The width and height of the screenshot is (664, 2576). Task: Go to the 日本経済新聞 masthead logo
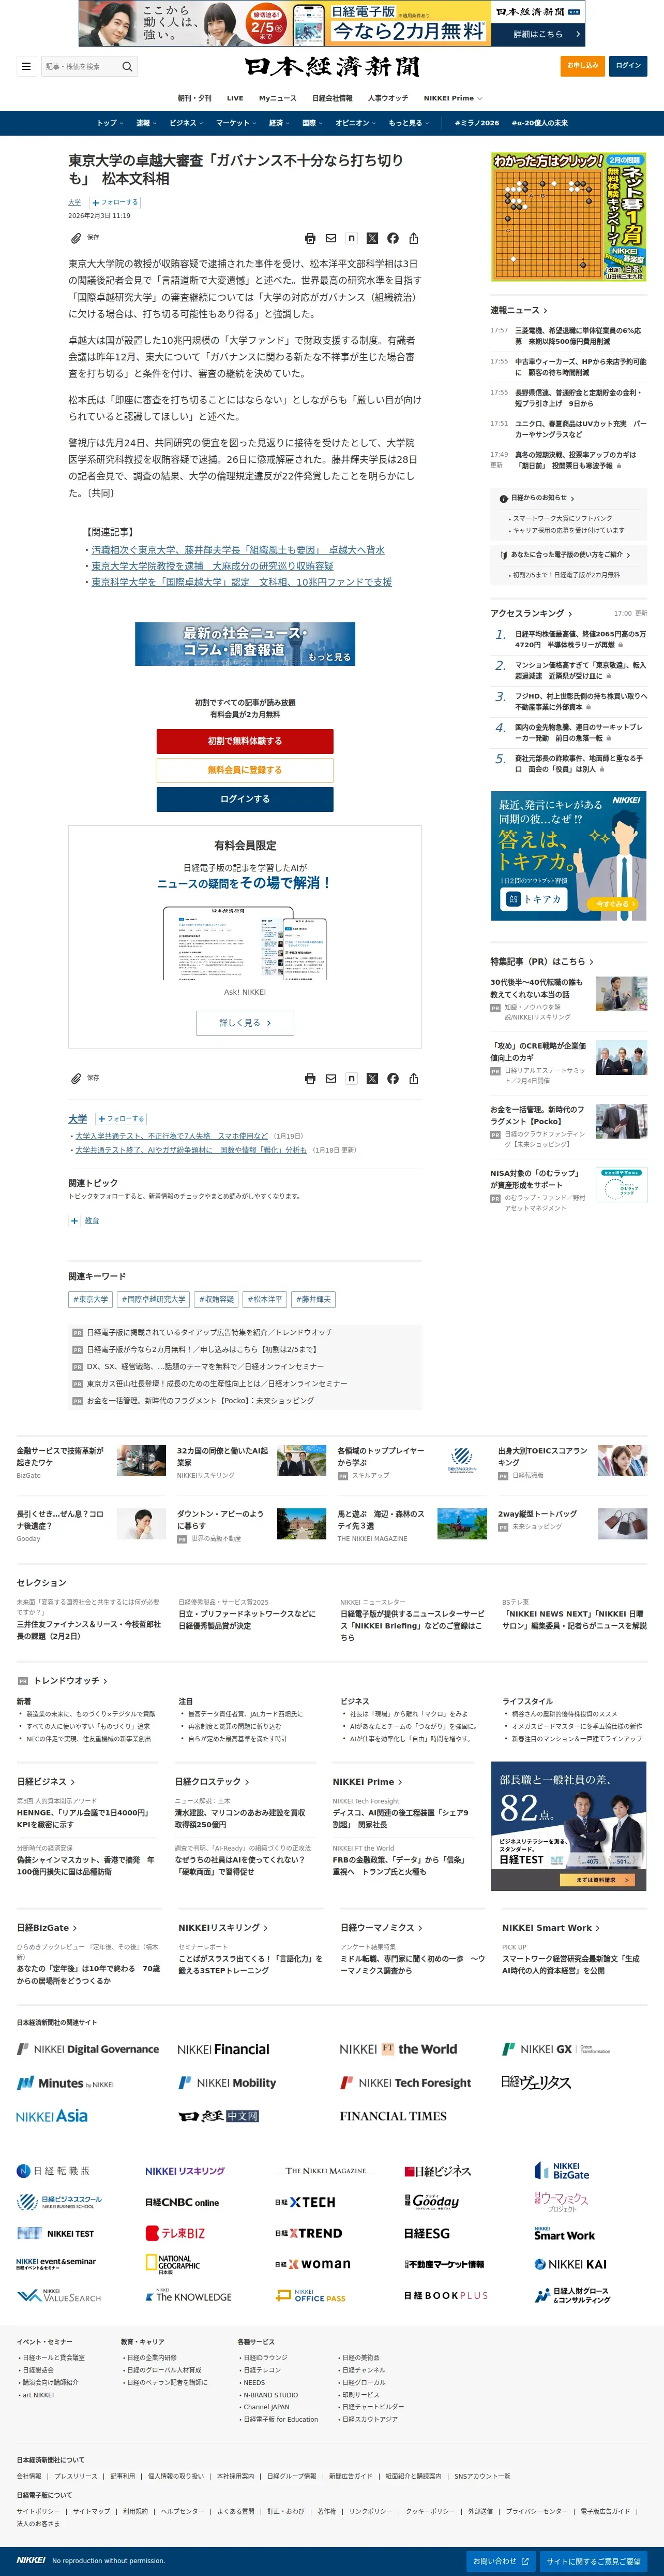[x=333, y=67]
